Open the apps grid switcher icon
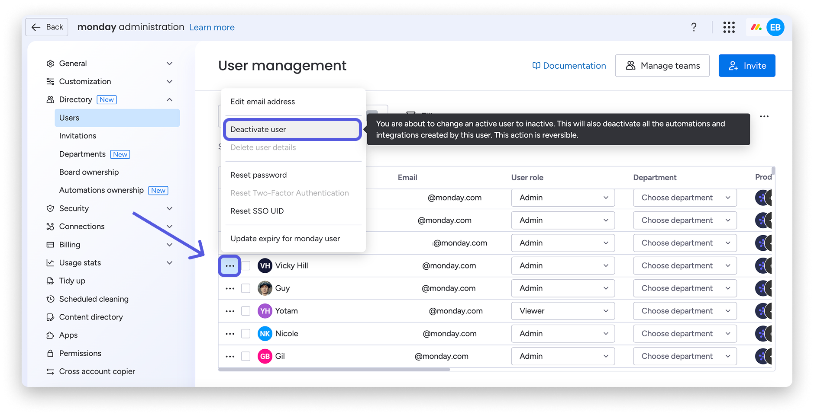This screenshot has height=415, width=814. (729, 27)
